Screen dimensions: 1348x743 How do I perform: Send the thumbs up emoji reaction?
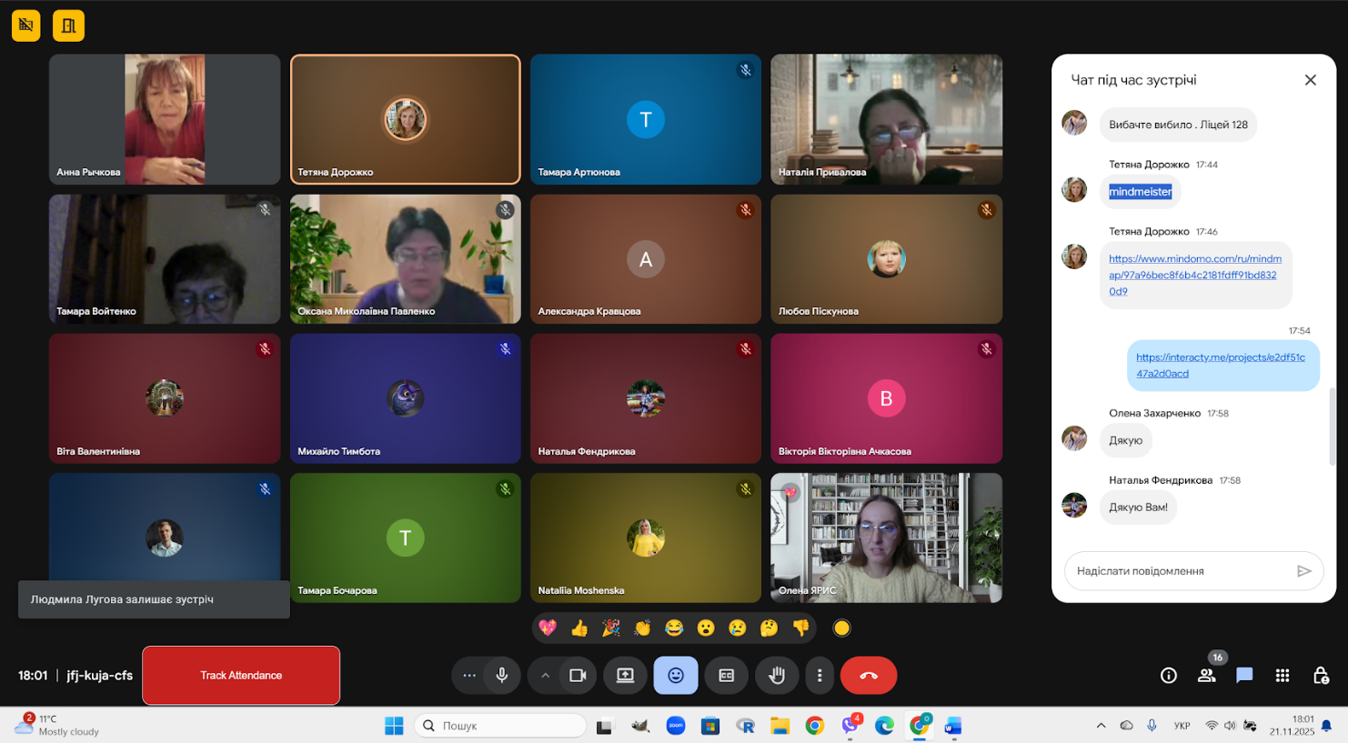pyautogui.click(x=579, y=628)
